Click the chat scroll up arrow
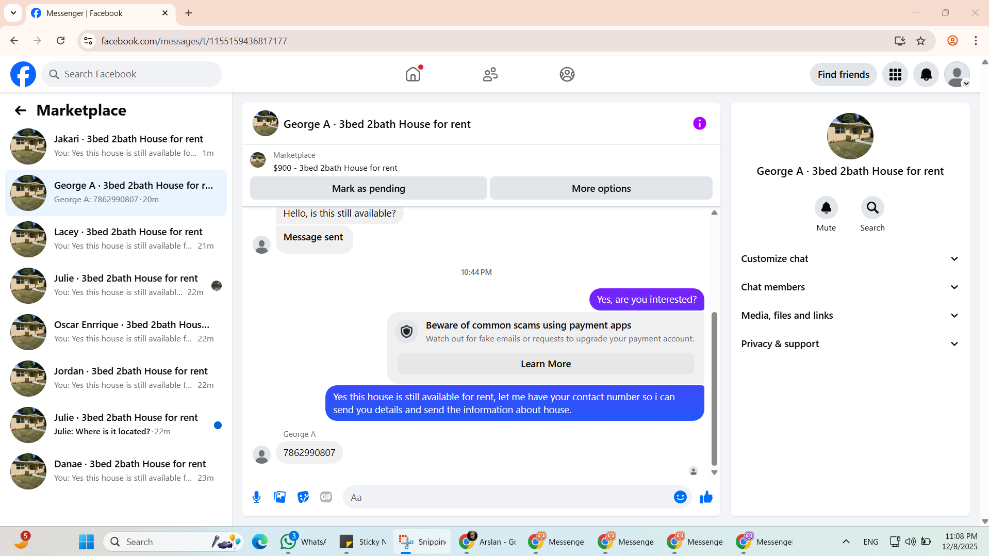 [x=714, y=212]
